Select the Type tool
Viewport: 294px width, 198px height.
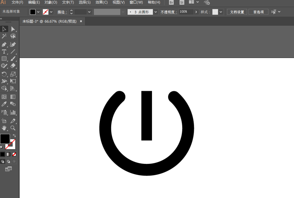click(x=4, y=52)
